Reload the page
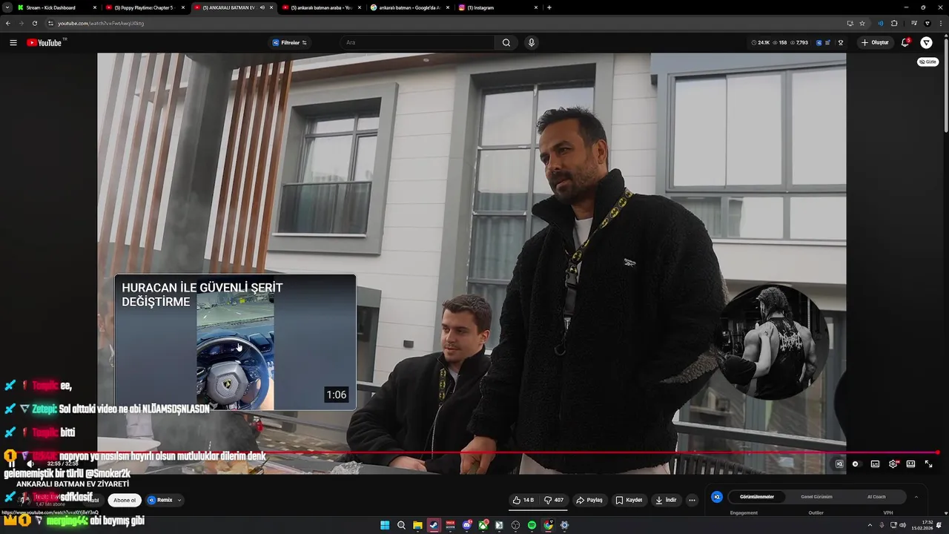949x534 pixels. (x=34, y=23)
